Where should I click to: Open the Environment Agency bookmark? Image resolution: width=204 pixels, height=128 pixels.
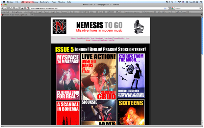coord(132,12)
